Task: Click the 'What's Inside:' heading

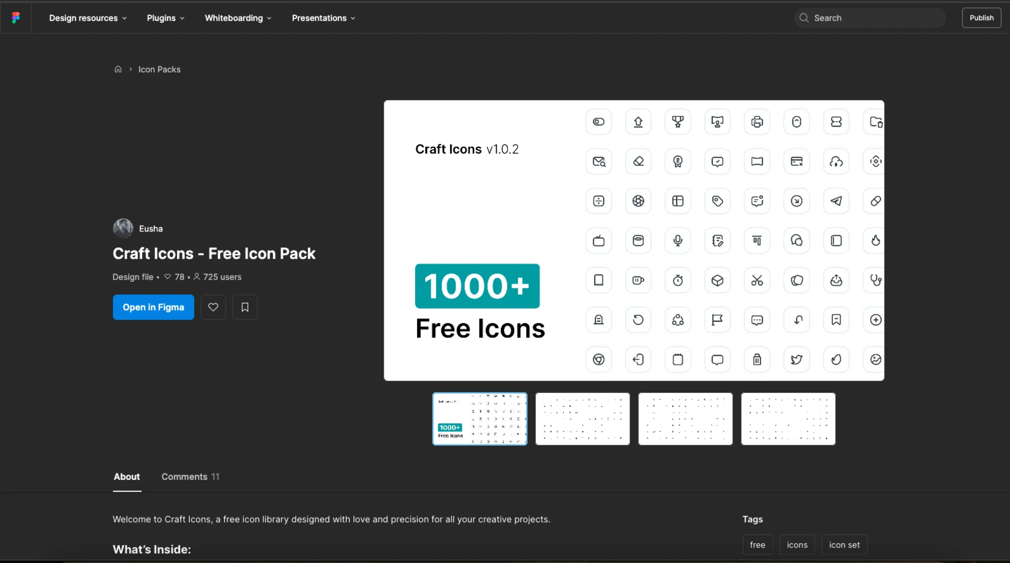Action: [x=151, y=549]
